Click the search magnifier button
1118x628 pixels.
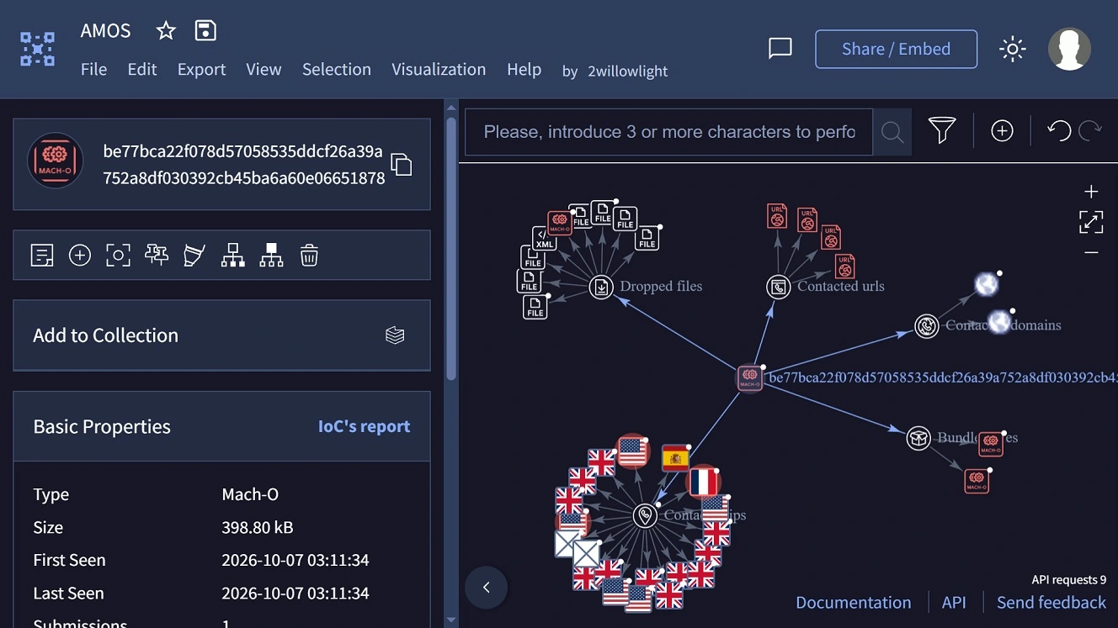[x=892, y=132]
